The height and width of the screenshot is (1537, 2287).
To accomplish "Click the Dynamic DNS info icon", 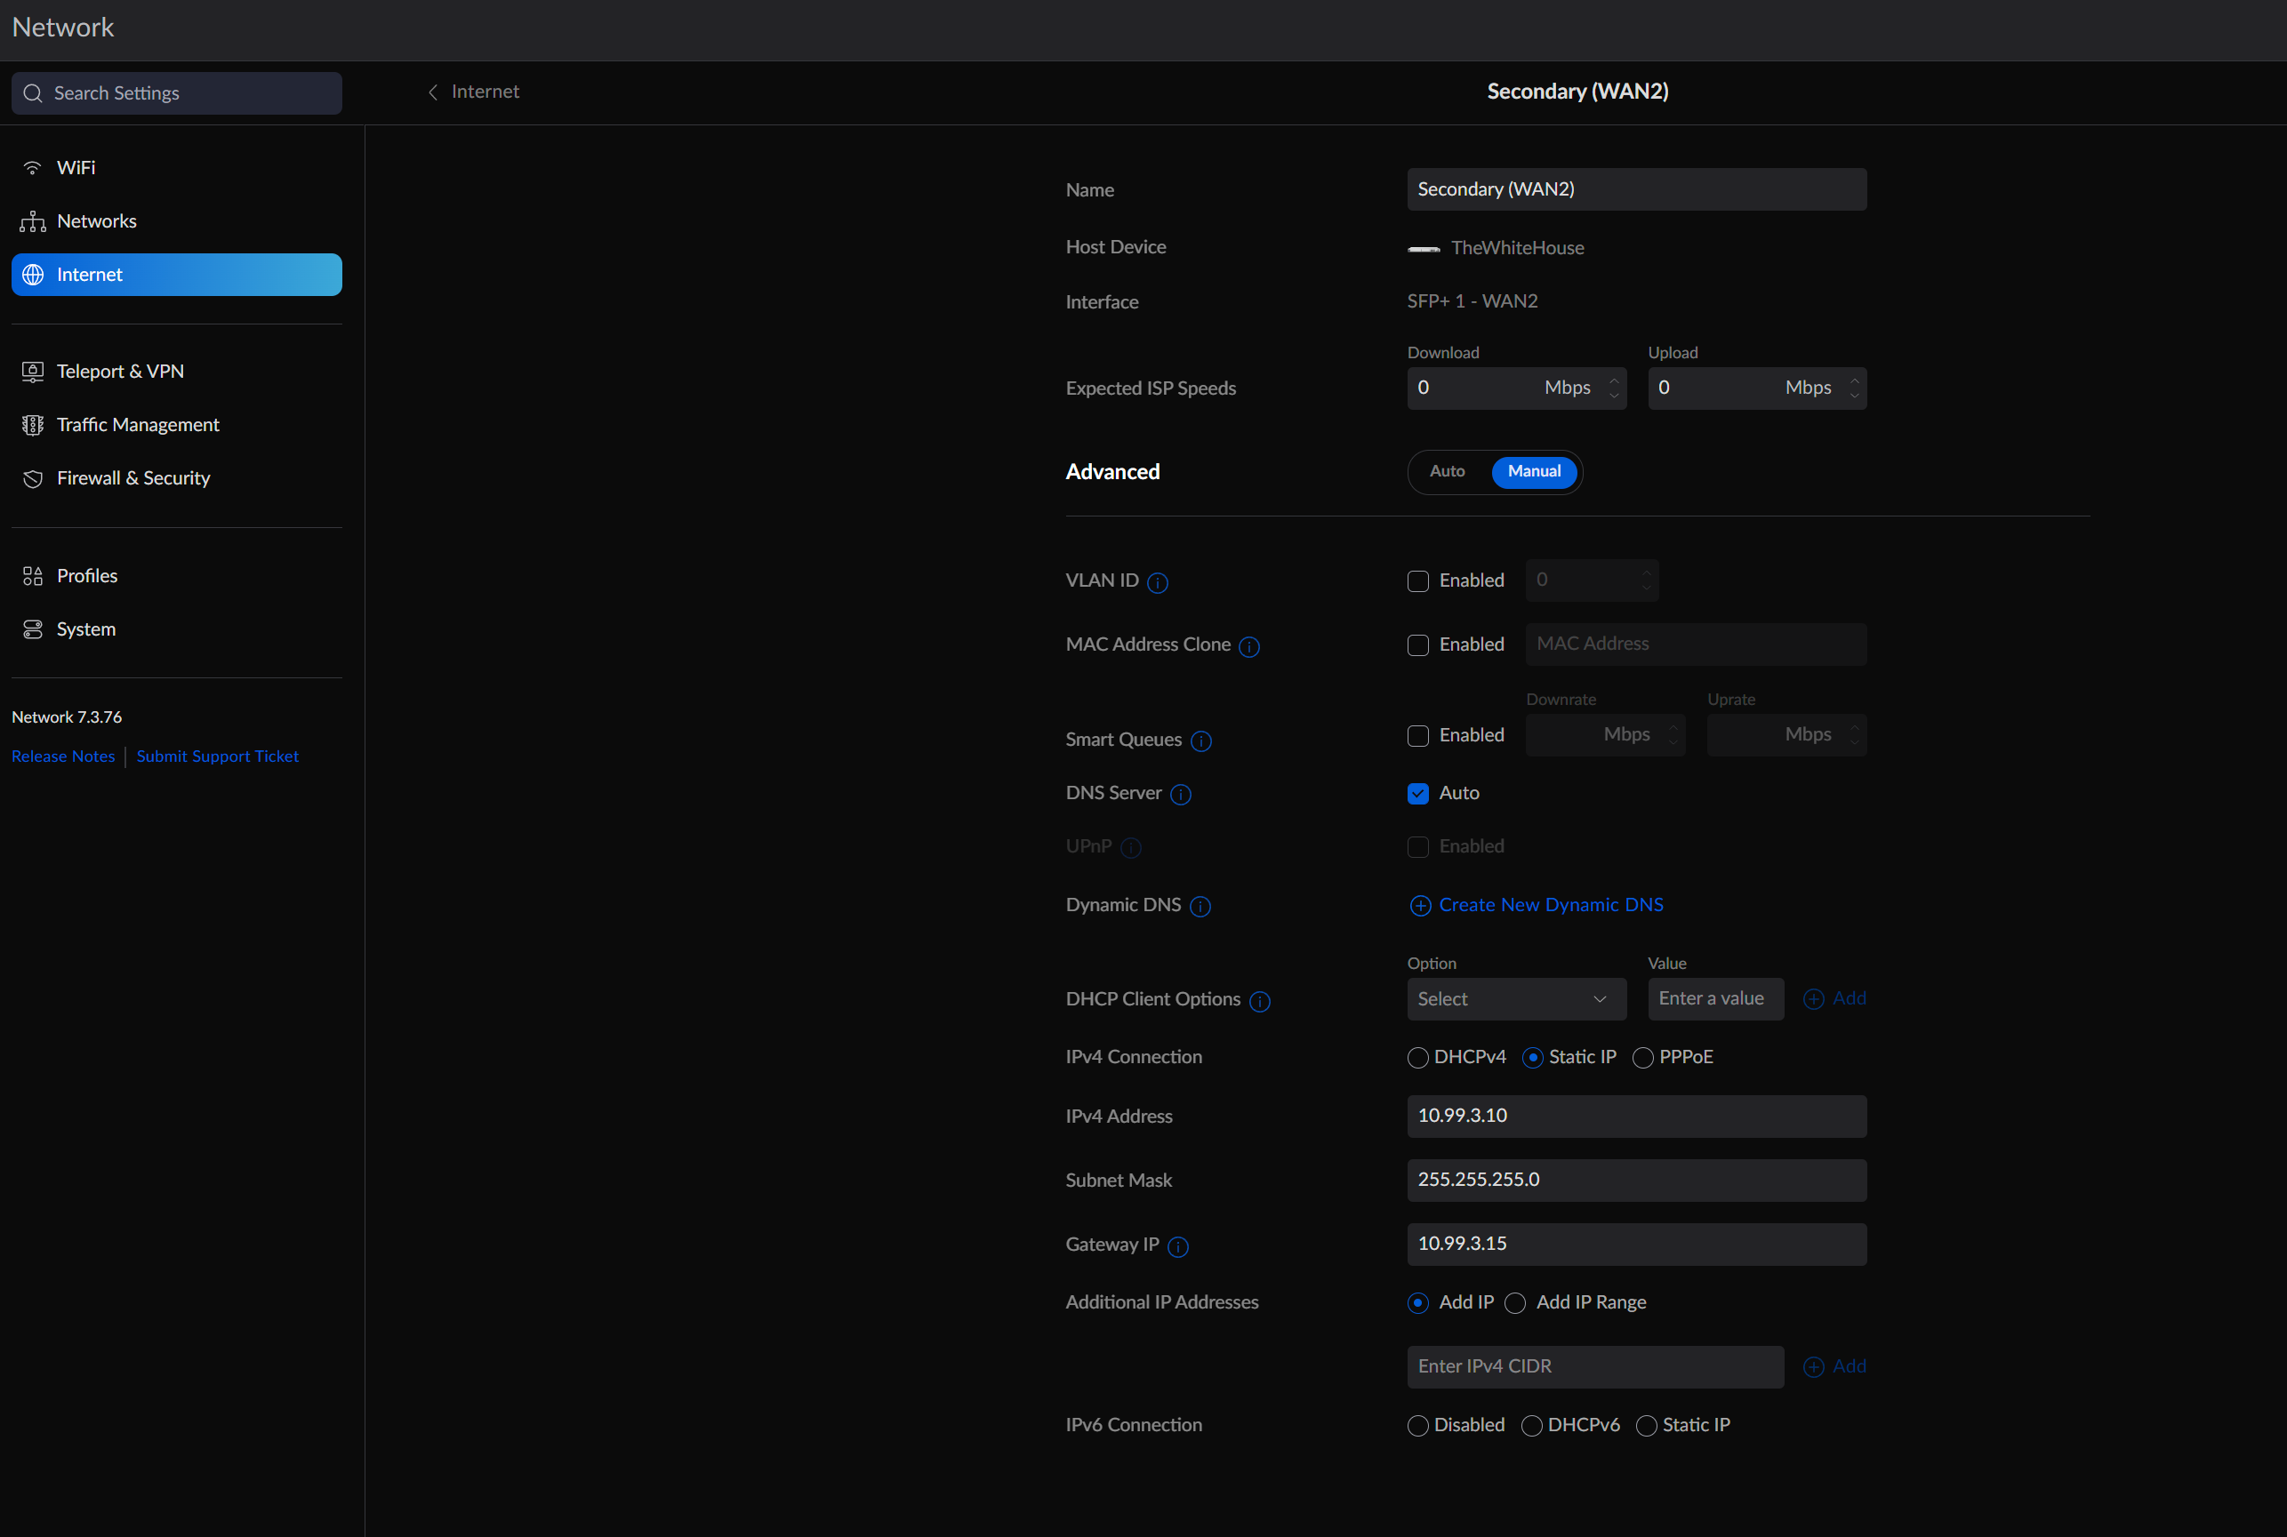I will click(x=1200, y=907).
